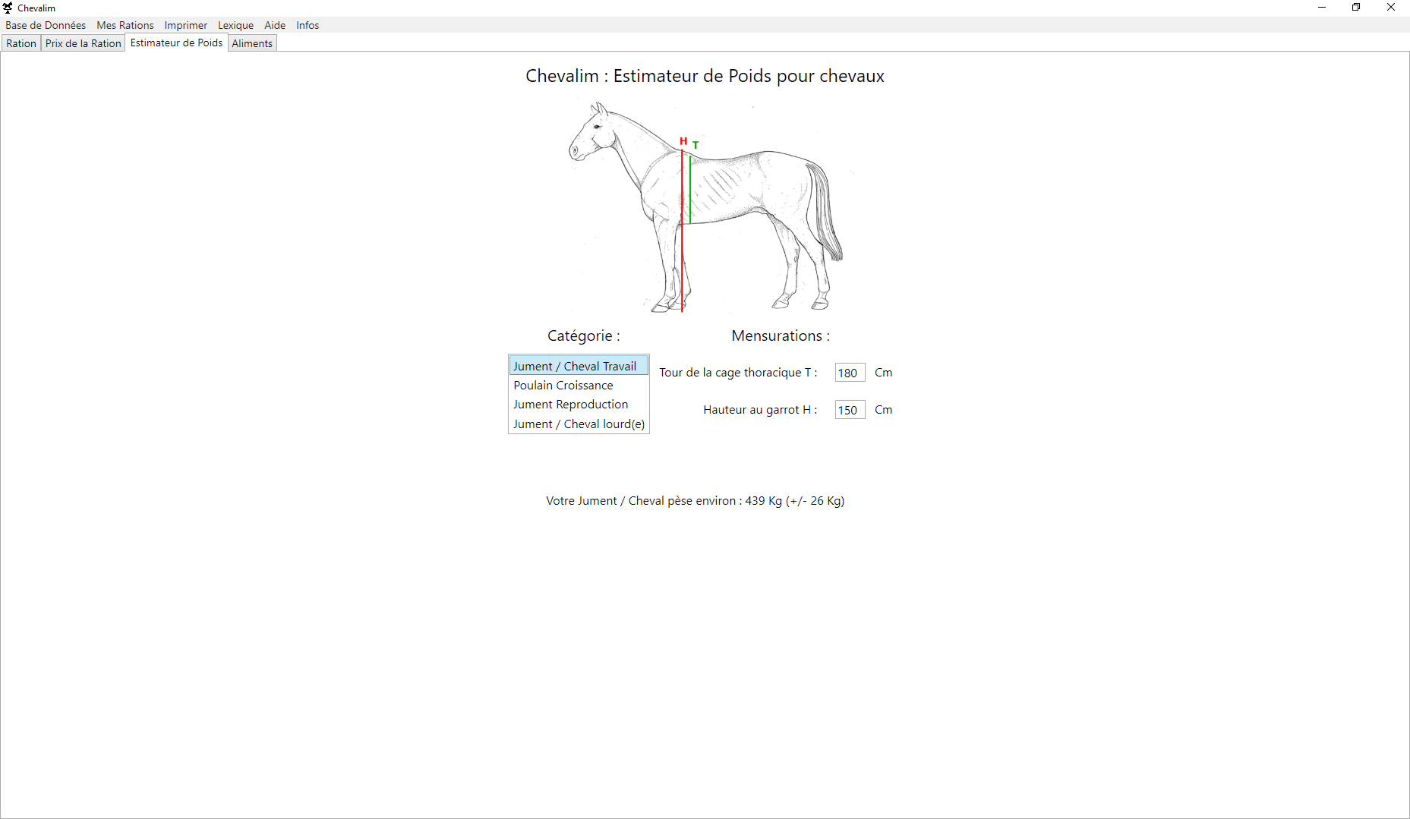Select Jument / Cheval lourd(e) category
The height and width of the screenshot is (819, 1410).
point(579,424)
